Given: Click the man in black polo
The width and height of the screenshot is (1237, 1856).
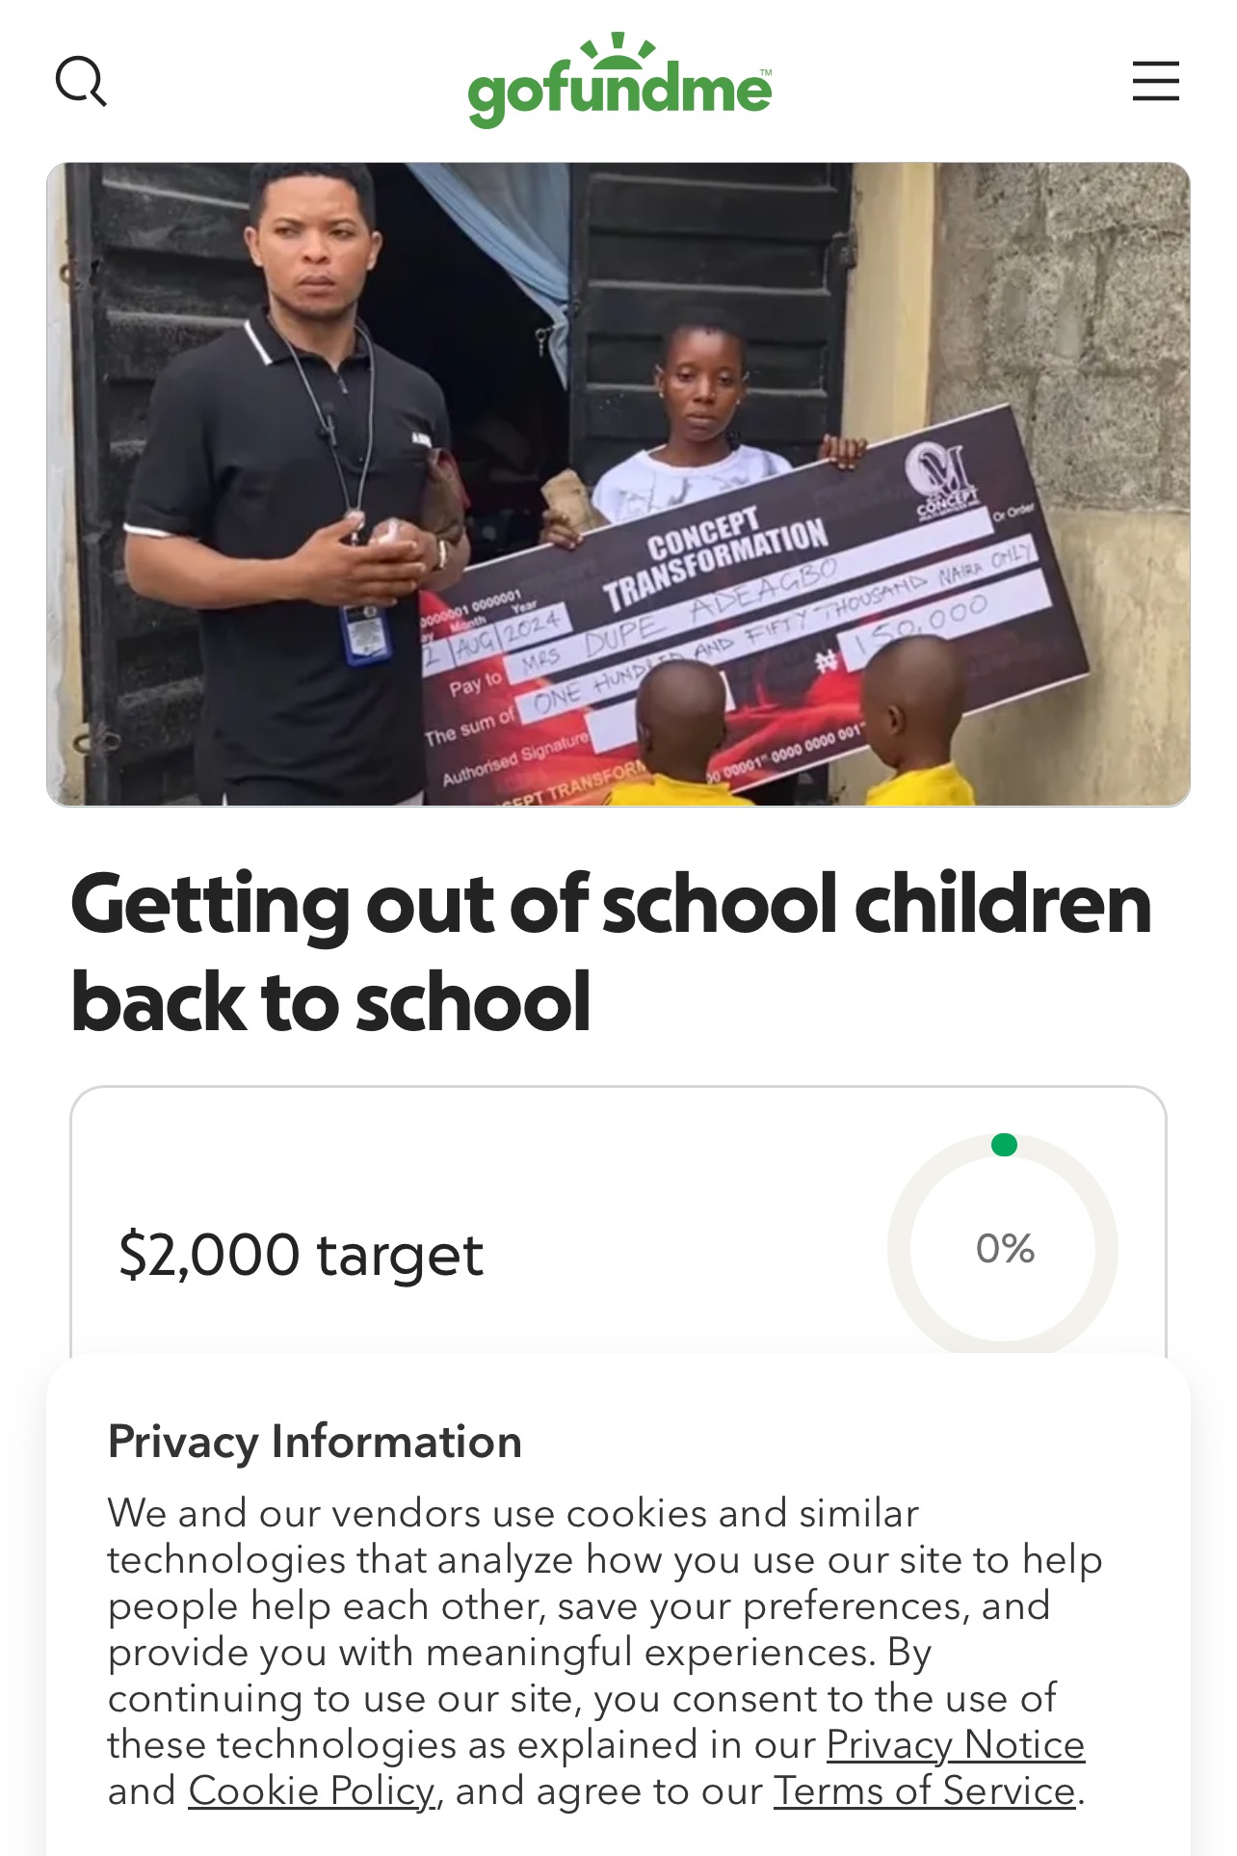Looking at the screenshot, I should click(x=289, y=484).
